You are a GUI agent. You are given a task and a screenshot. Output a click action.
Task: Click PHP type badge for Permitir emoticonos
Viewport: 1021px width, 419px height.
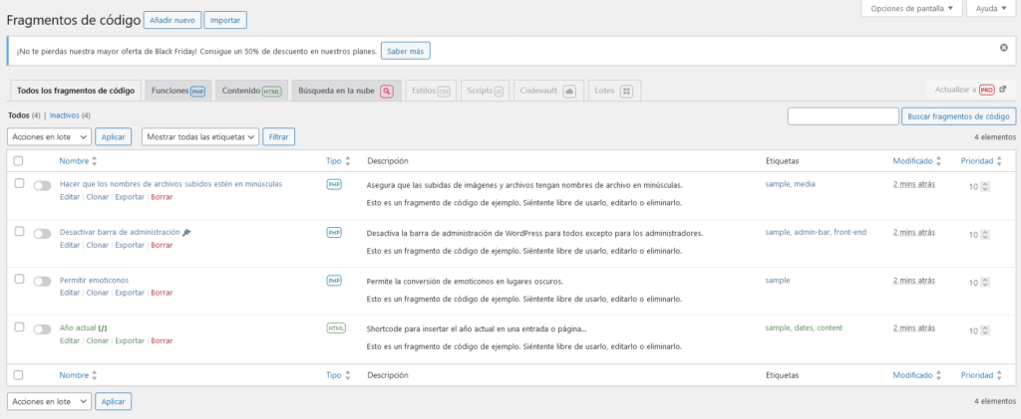334,281
